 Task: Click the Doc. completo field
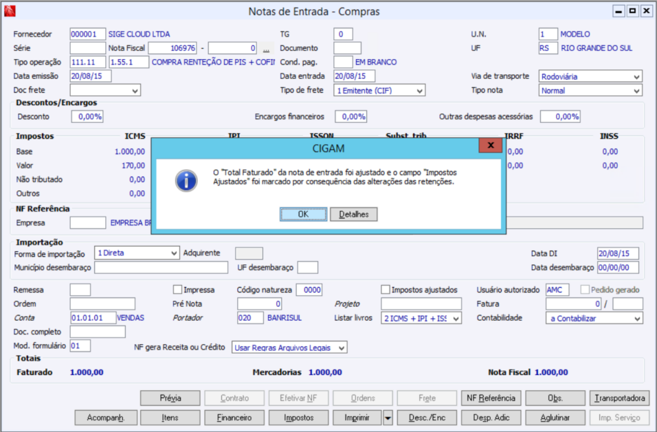click(x=98, y=332)
